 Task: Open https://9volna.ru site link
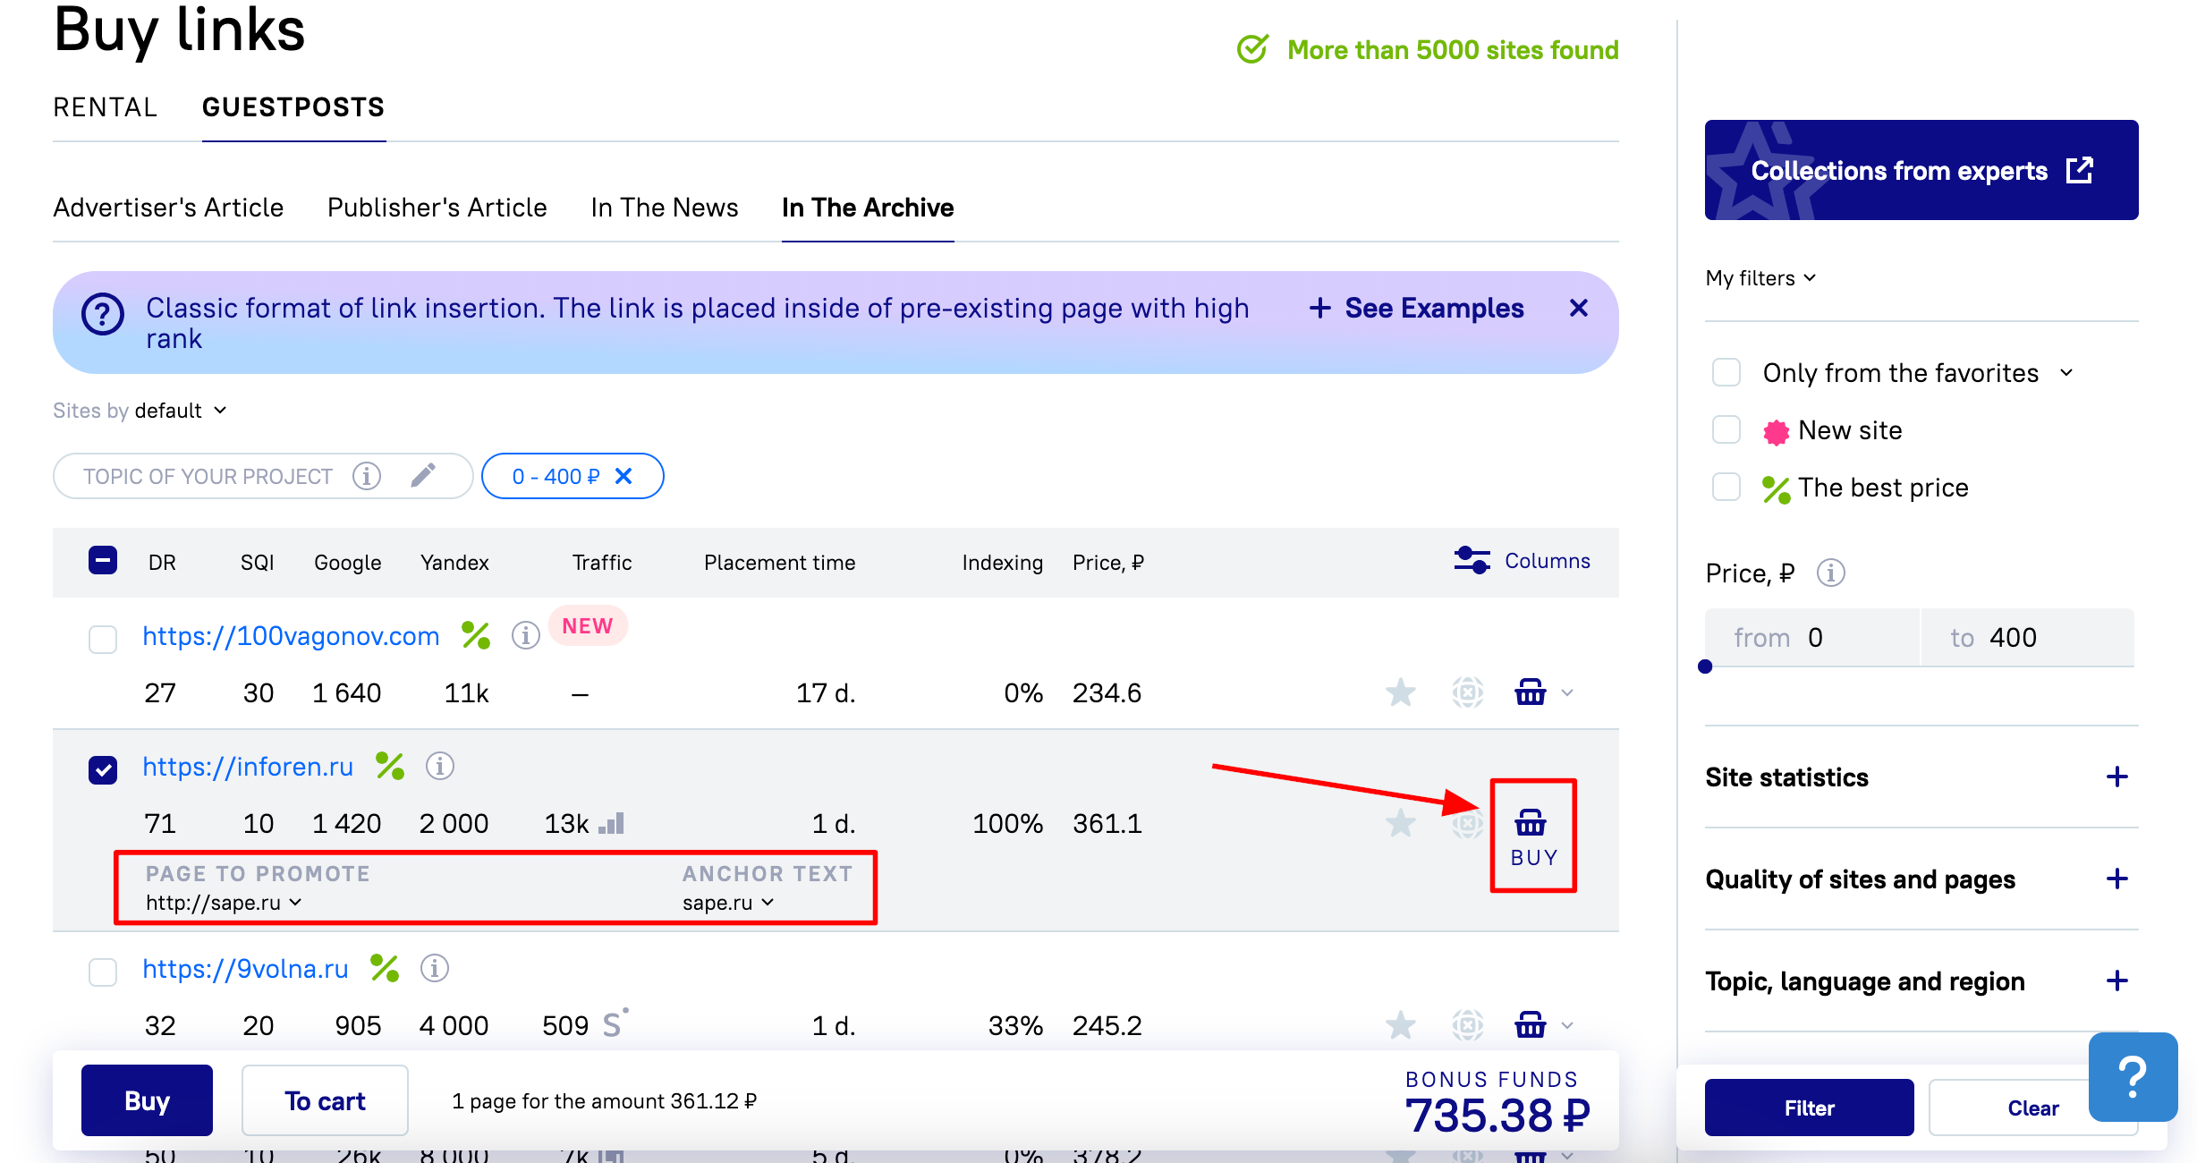(x=245, y=968)
